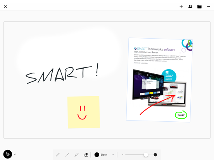Open the more options ellipsis menu
Image resolution: width=214 pixels, height=160 pixels.
click(209, 7)
